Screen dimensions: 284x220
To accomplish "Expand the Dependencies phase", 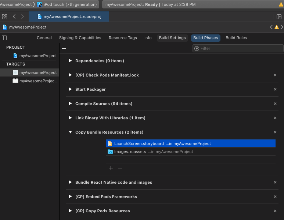I will pyautogui.click(x=70, y=61).
